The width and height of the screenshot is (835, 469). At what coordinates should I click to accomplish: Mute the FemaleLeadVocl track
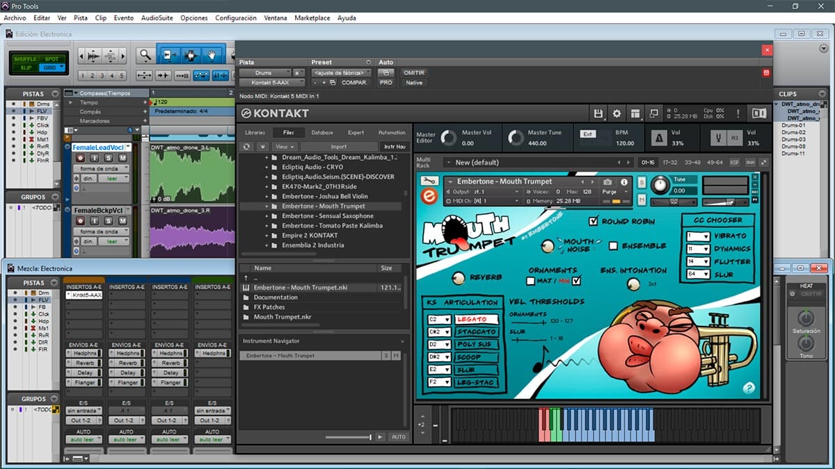122,159
